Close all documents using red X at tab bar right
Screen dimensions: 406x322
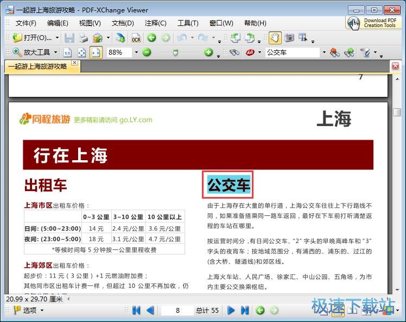click(395, 66)
